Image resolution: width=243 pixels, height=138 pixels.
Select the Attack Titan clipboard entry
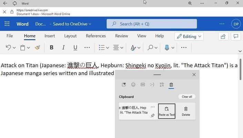[134, 110]
